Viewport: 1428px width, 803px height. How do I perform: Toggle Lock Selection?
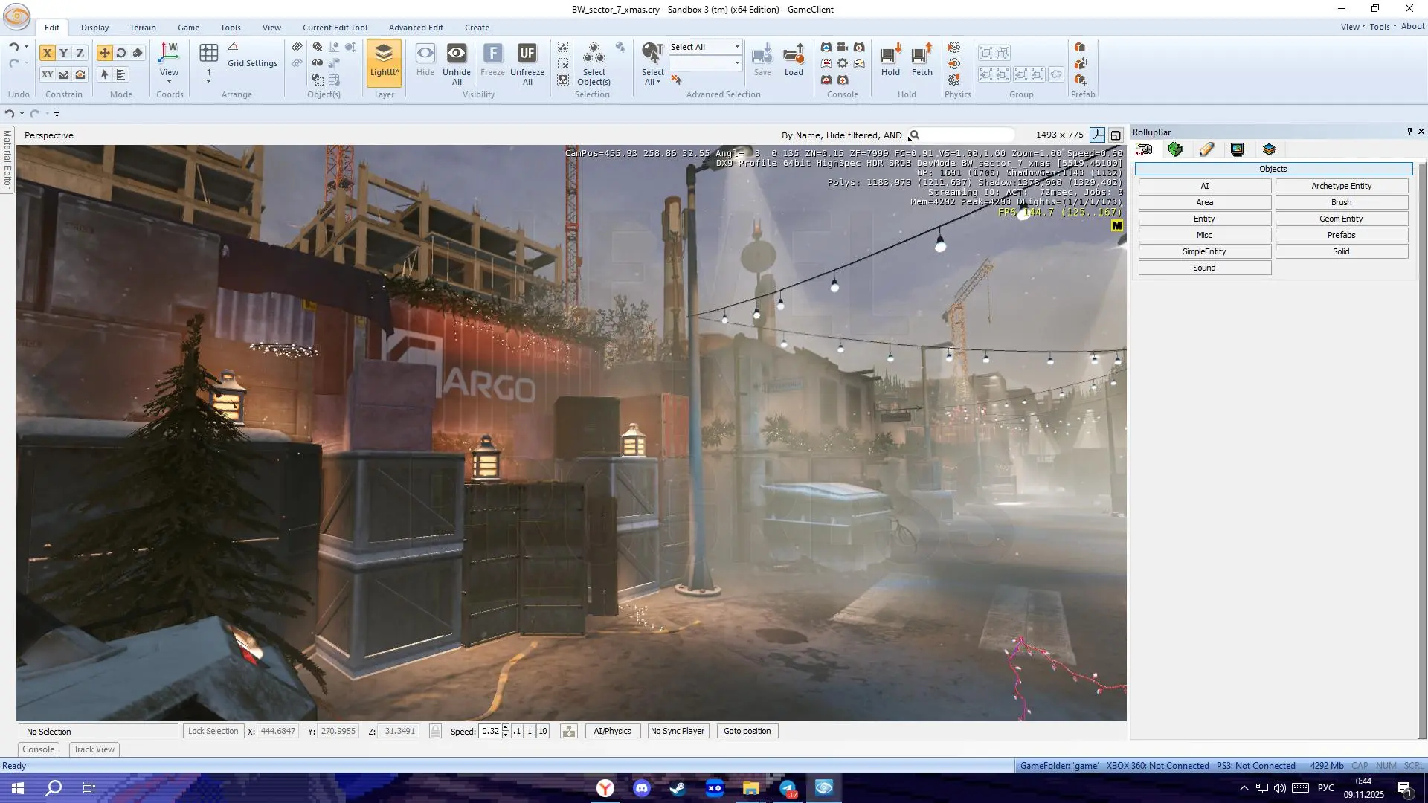[213, 732]
